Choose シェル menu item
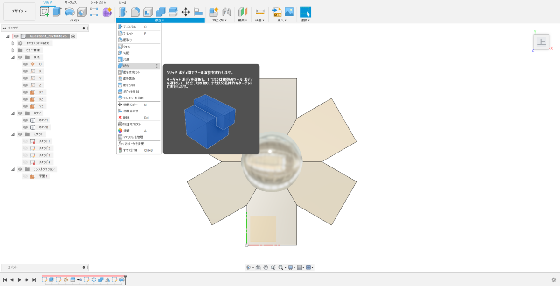This screenshot has width=560, height=286. pos(139,47)
